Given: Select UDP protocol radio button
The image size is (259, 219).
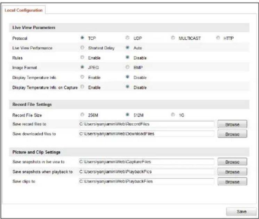Looking at the screenshot, I should coord(127,38).
